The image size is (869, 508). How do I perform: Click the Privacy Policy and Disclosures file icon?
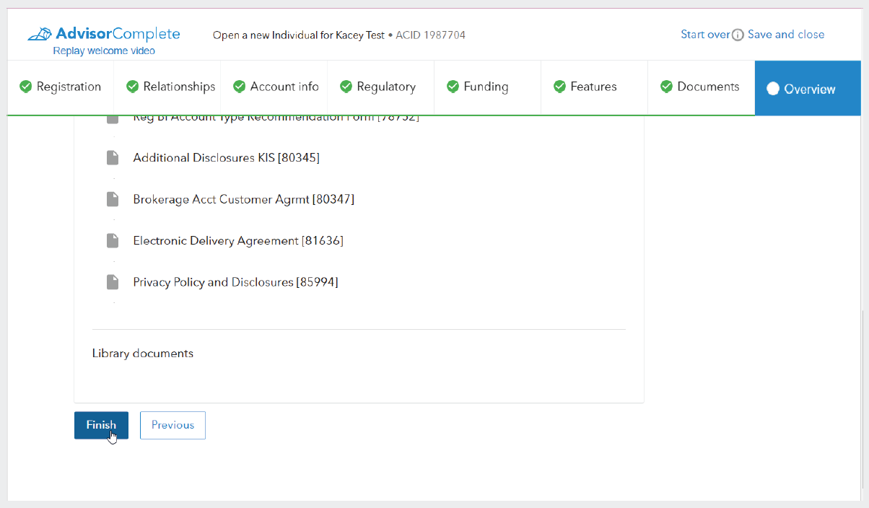pos(113,282)
